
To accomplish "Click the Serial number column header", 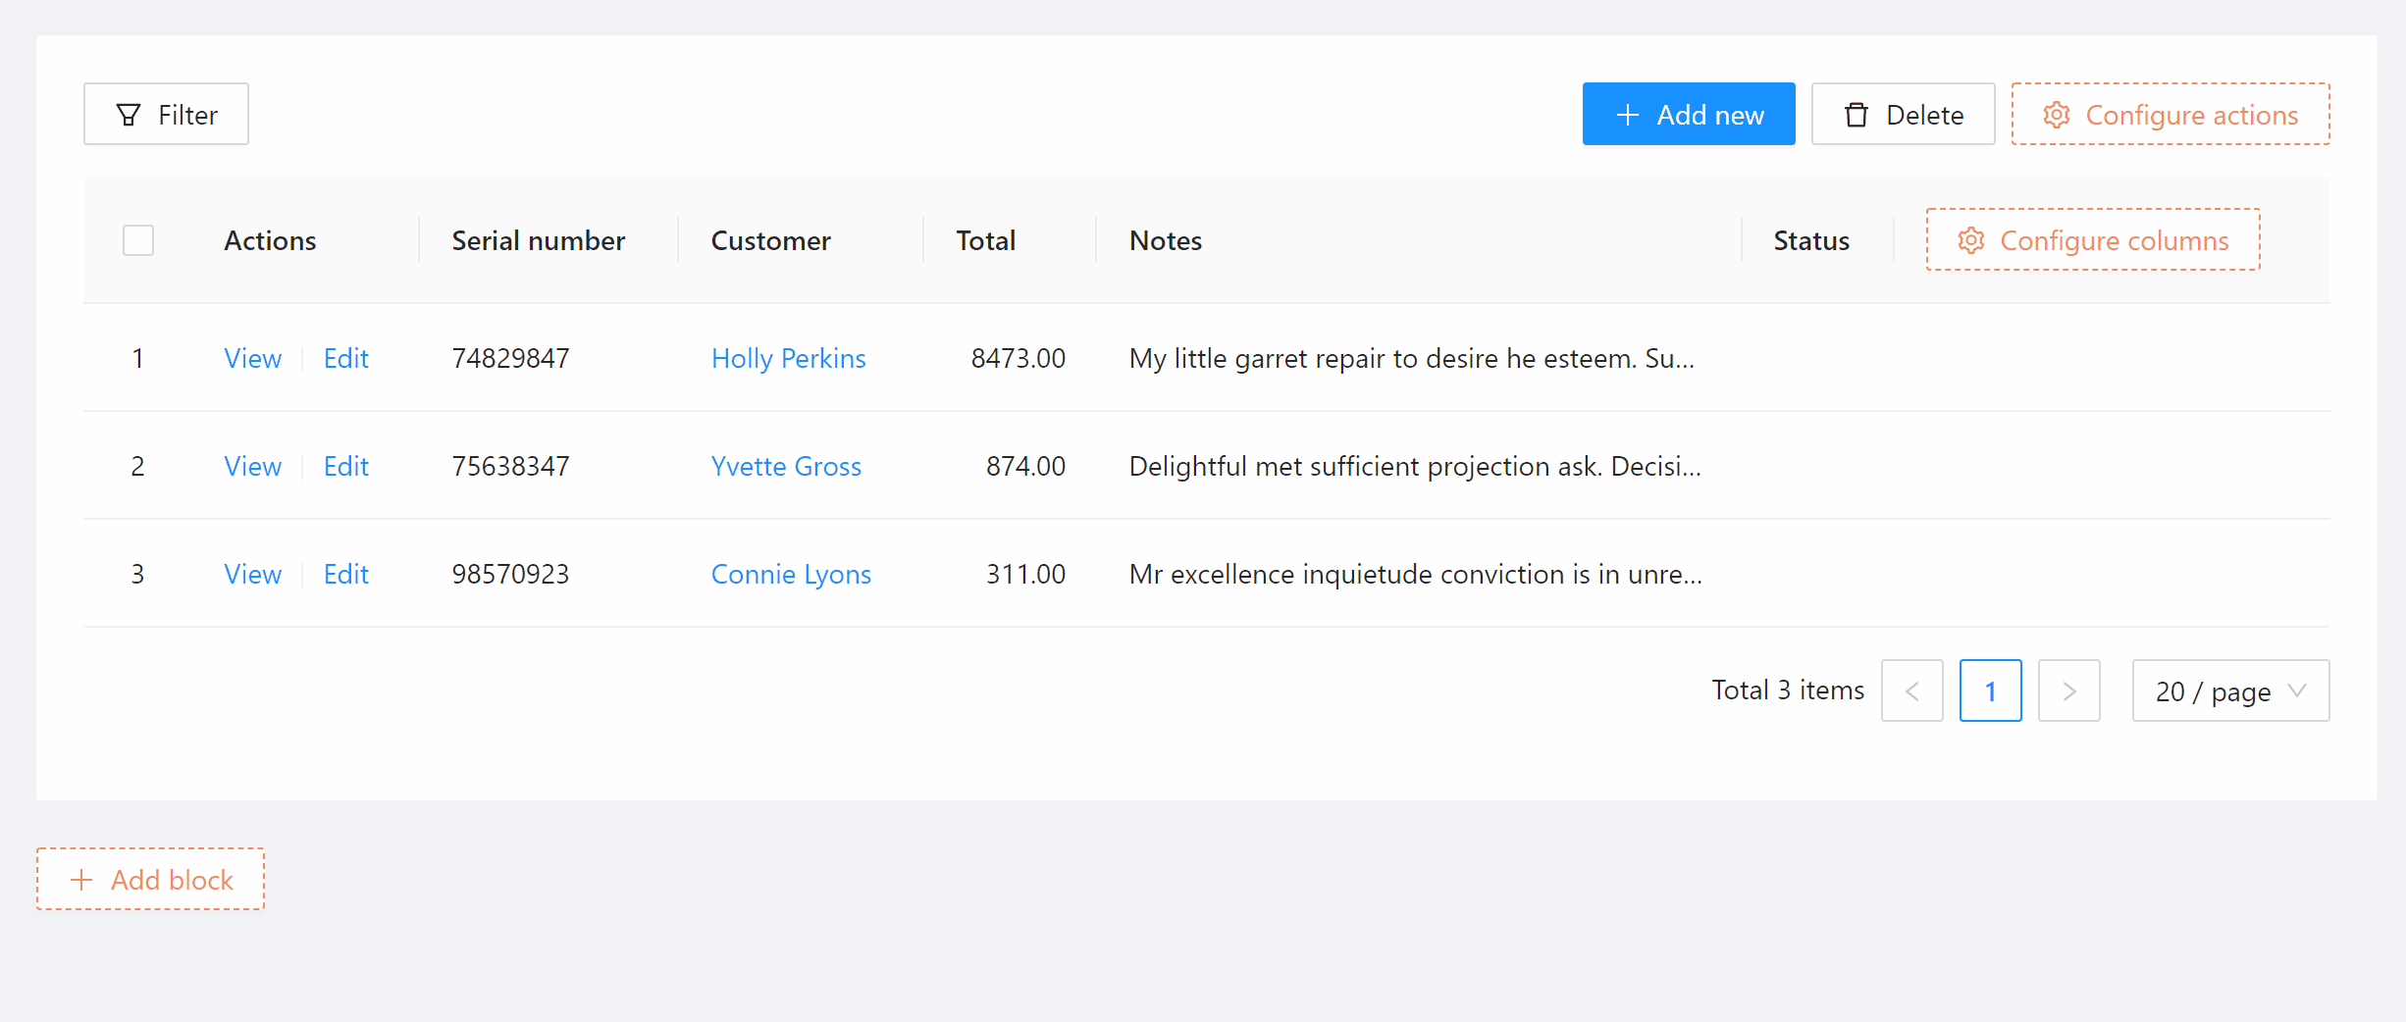I will tap(538, 241).
